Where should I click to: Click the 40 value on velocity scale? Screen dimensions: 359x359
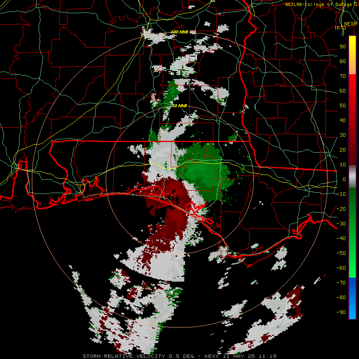pyautogui.click(x=343, y=120)
